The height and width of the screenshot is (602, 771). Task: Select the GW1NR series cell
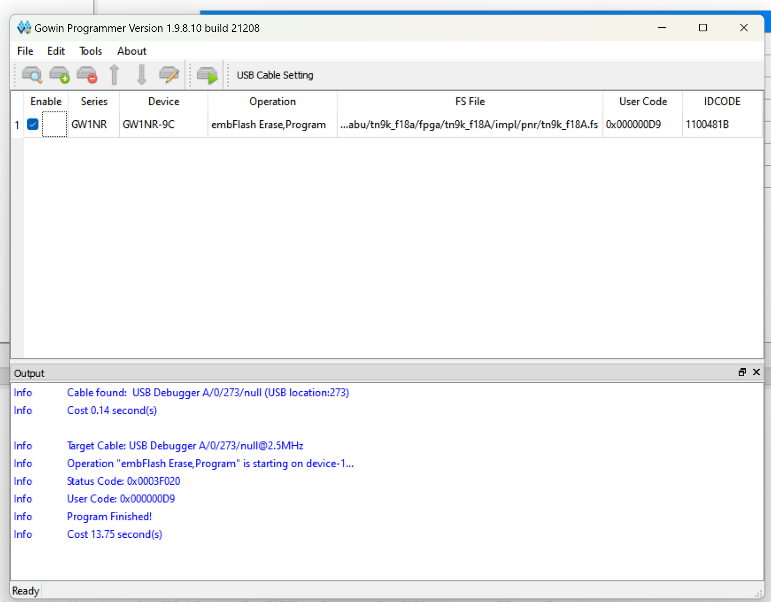(94, 125)
